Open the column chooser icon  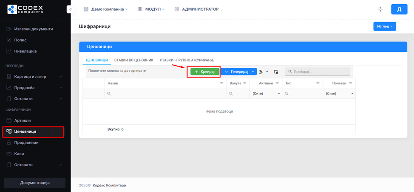[276, 72]
